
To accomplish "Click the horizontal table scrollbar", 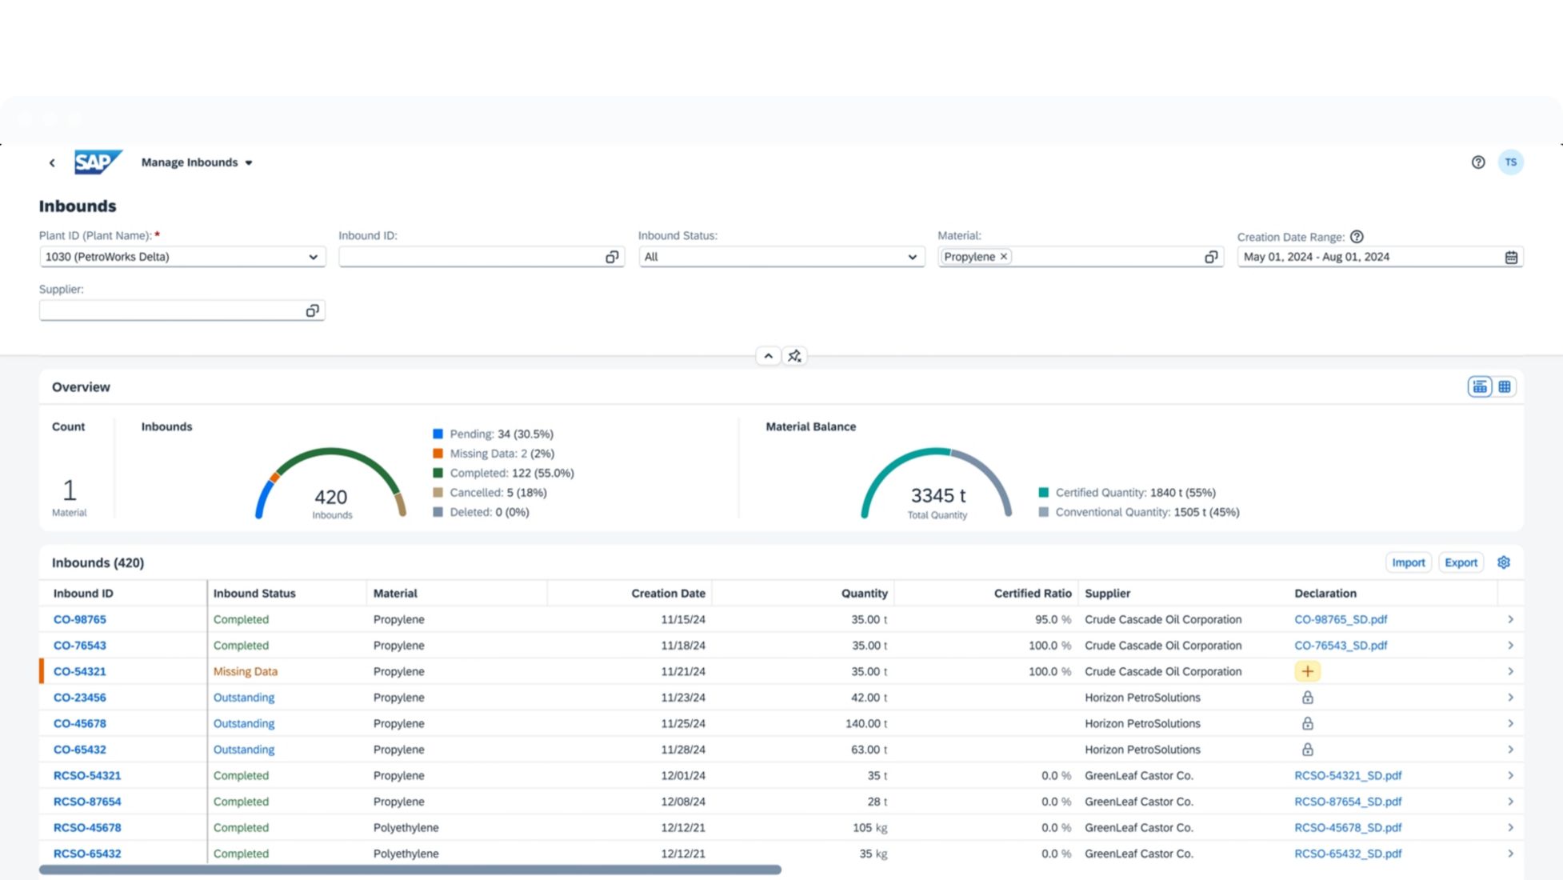I will point(410,870).
